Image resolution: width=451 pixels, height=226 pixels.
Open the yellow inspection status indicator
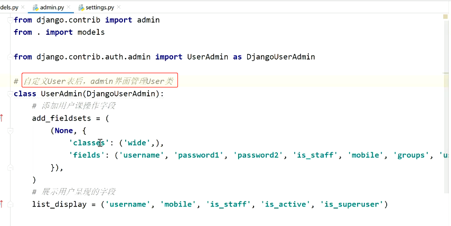point(445,17)
